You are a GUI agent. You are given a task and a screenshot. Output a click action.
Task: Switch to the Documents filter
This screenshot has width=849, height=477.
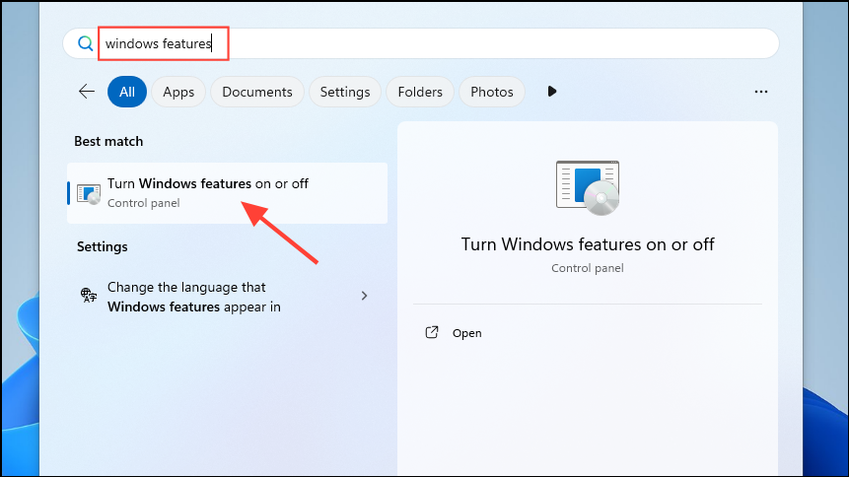[257, 92]
